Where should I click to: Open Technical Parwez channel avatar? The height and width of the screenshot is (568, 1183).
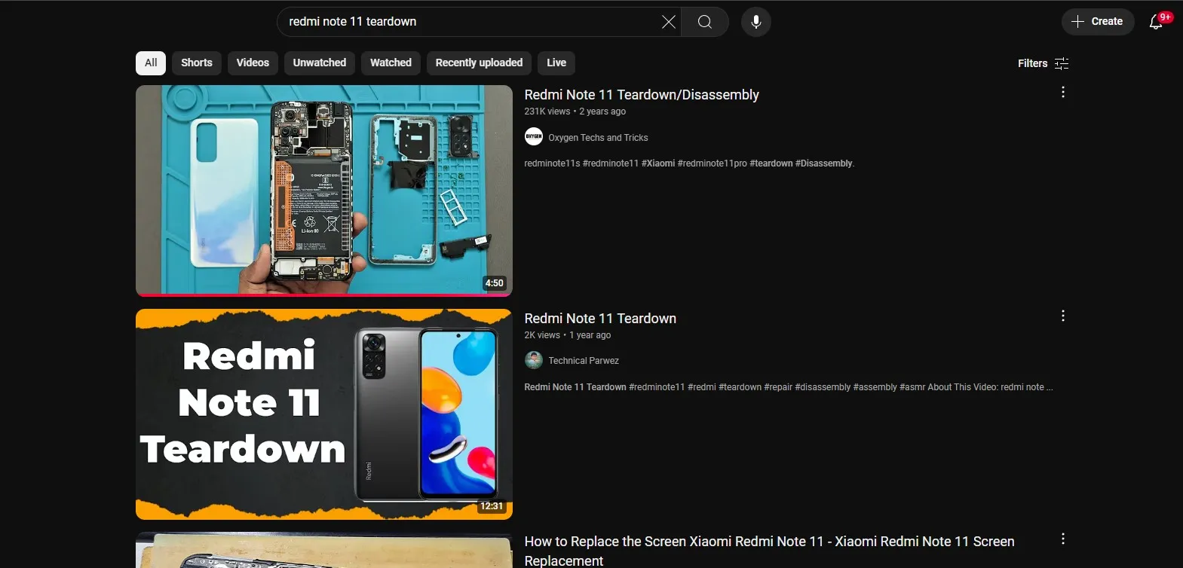coord(534,360)
